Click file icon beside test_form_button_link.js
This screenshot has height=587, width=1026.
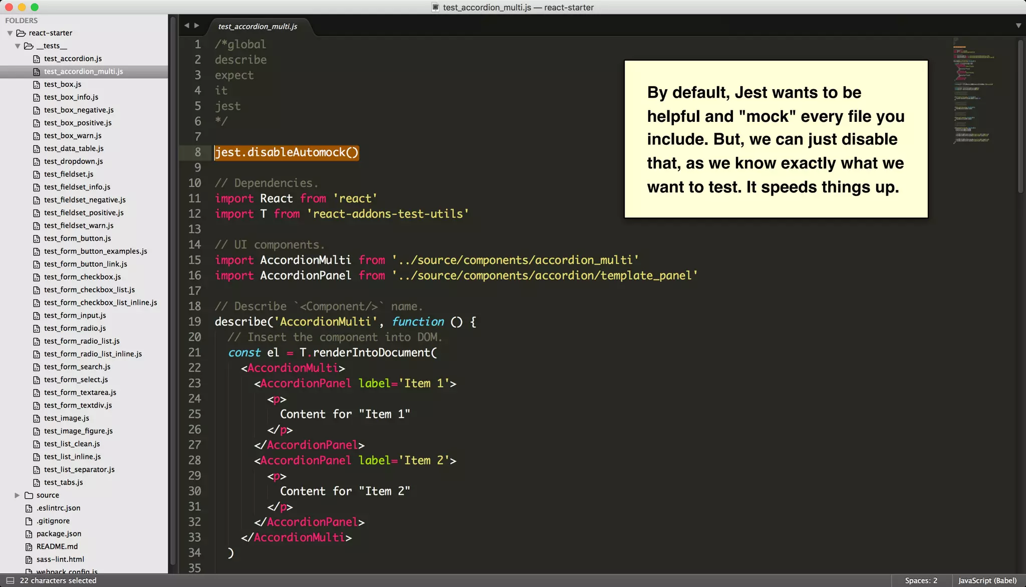[x=37, y=264]
